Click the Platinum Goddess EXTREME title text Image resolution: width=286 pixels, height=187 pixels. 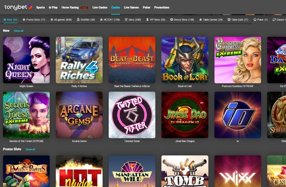click(238, 86)
